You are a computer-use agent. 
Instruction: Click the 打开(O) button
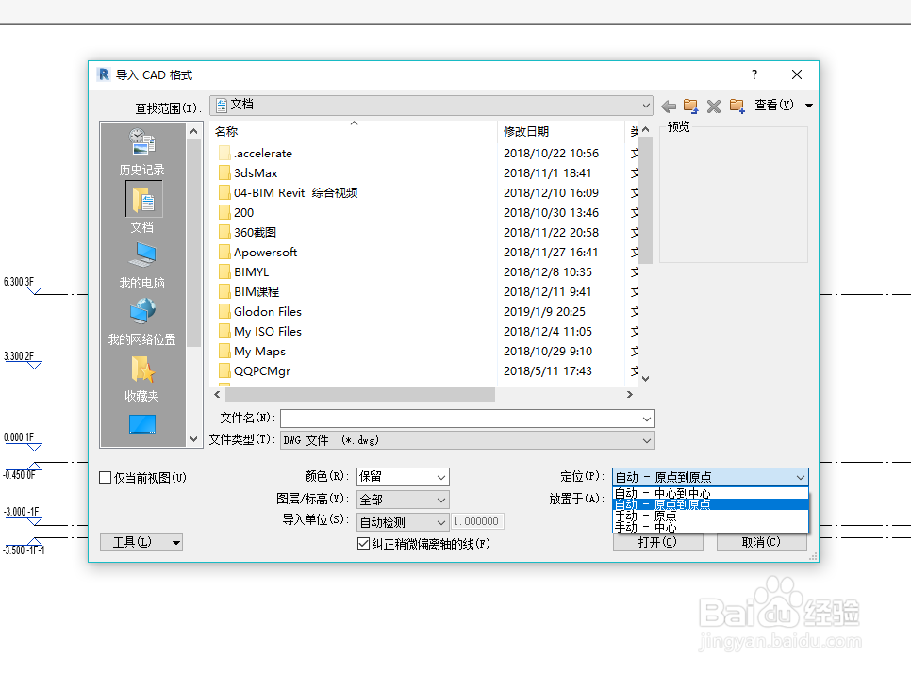pyautogui.click(x=657, y=542)
